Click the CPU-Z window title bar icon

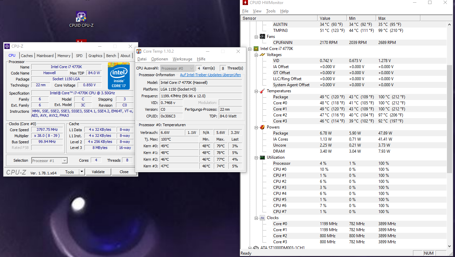click(x=7, y=46)
